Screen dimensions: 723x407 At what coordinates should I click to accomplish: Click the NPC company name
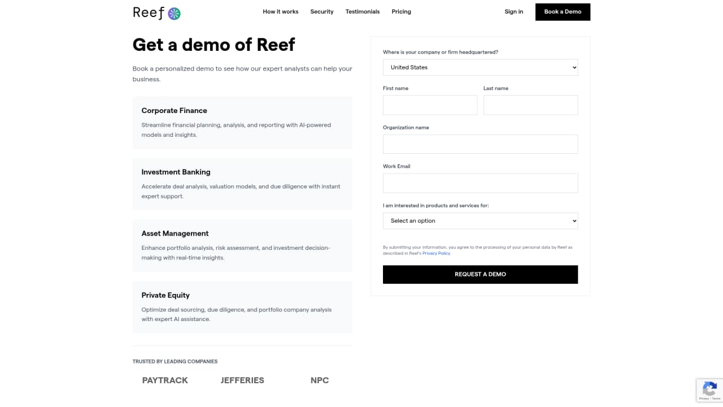click(x=320, y=380)
